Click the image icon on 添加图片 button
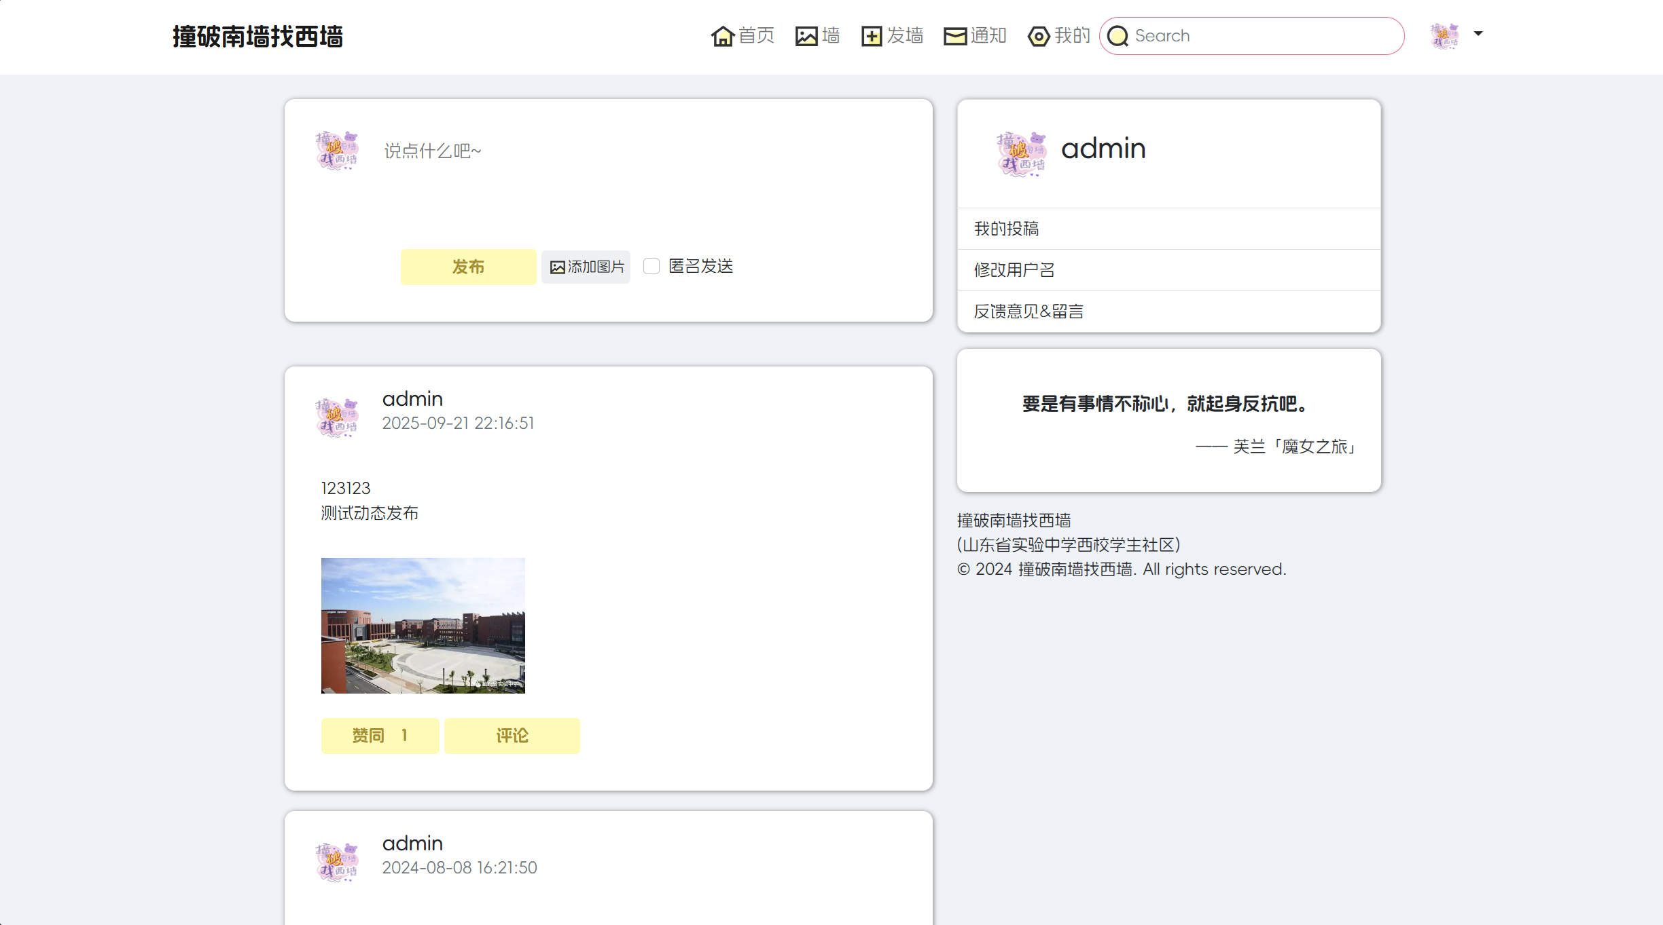This screenshot has height=925, width=1663. pyautogui.click(x=557, y=267)
